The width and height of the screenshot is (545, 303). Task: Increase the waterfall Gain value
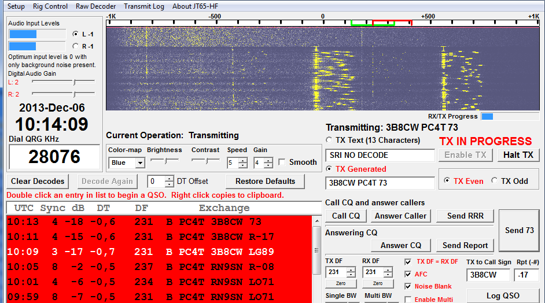pyautogui.click(x=268, y=160)
